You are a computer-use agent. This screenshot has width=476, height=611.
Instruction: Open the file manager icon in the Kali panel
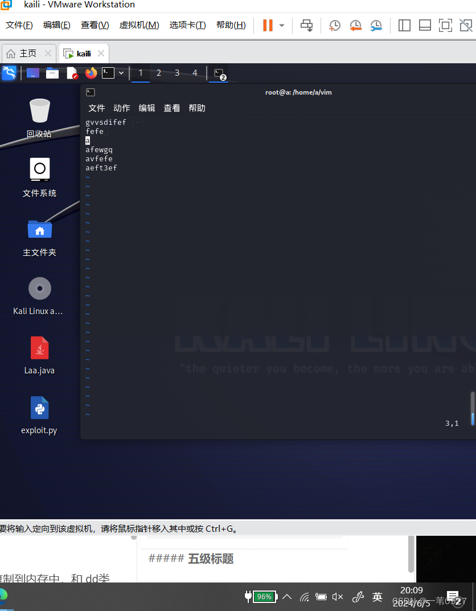pos(52,73)
